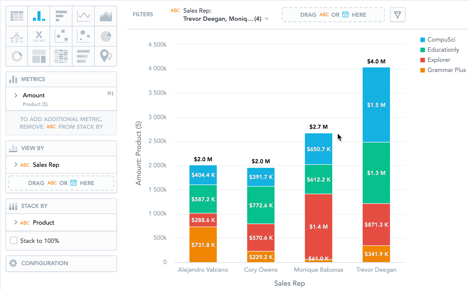
Task: Click Monique Babonas' Explorer $1.4 M segment
Action: pyautogui.click(x=319, y=227)
